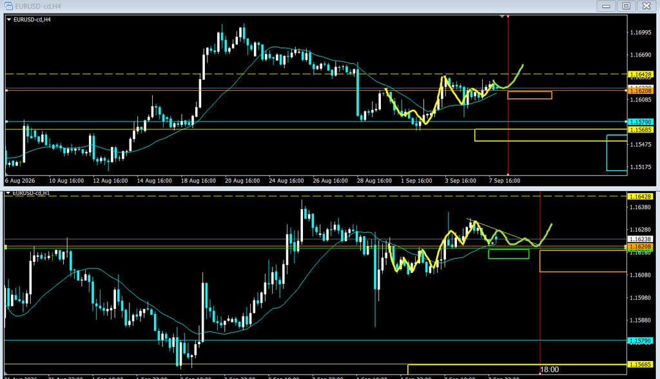The width and height of the screenshot is (660, 379).
Task: Select the yellow 1.16428 price label on H4
Action: pyautogui.click(x=640, y=75)
